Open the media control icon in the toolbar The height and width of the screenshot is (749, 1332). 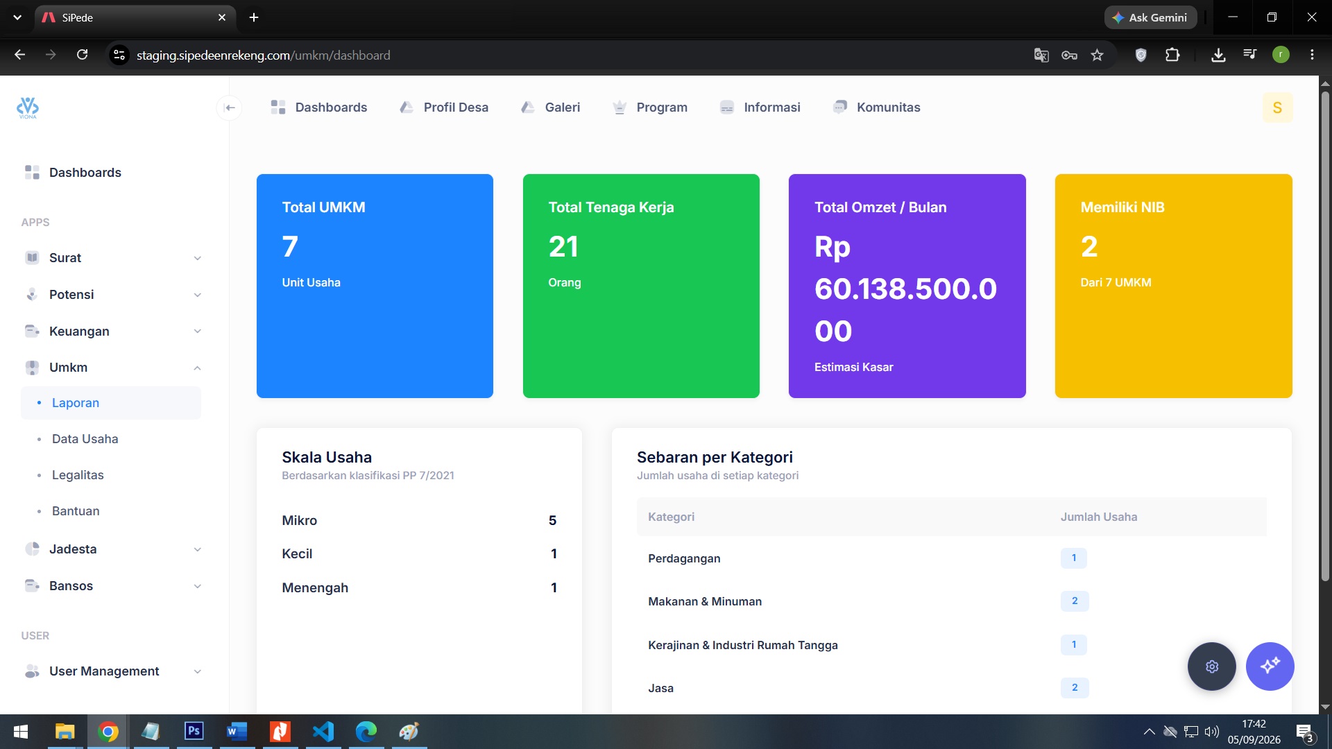click(x=1250, y=55)
